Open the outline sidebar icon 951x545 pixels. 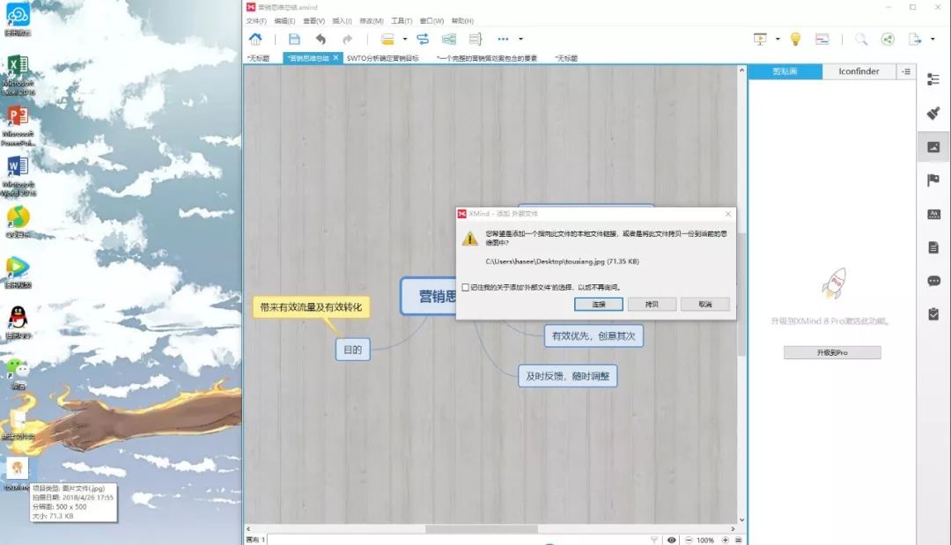tap(933, 79)
